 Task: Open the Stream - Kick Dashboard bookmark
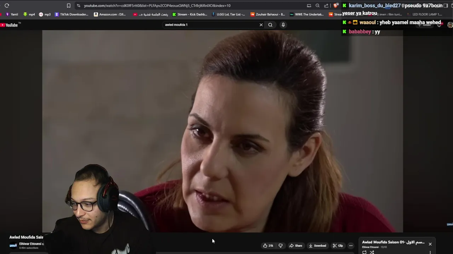point(190,14)
